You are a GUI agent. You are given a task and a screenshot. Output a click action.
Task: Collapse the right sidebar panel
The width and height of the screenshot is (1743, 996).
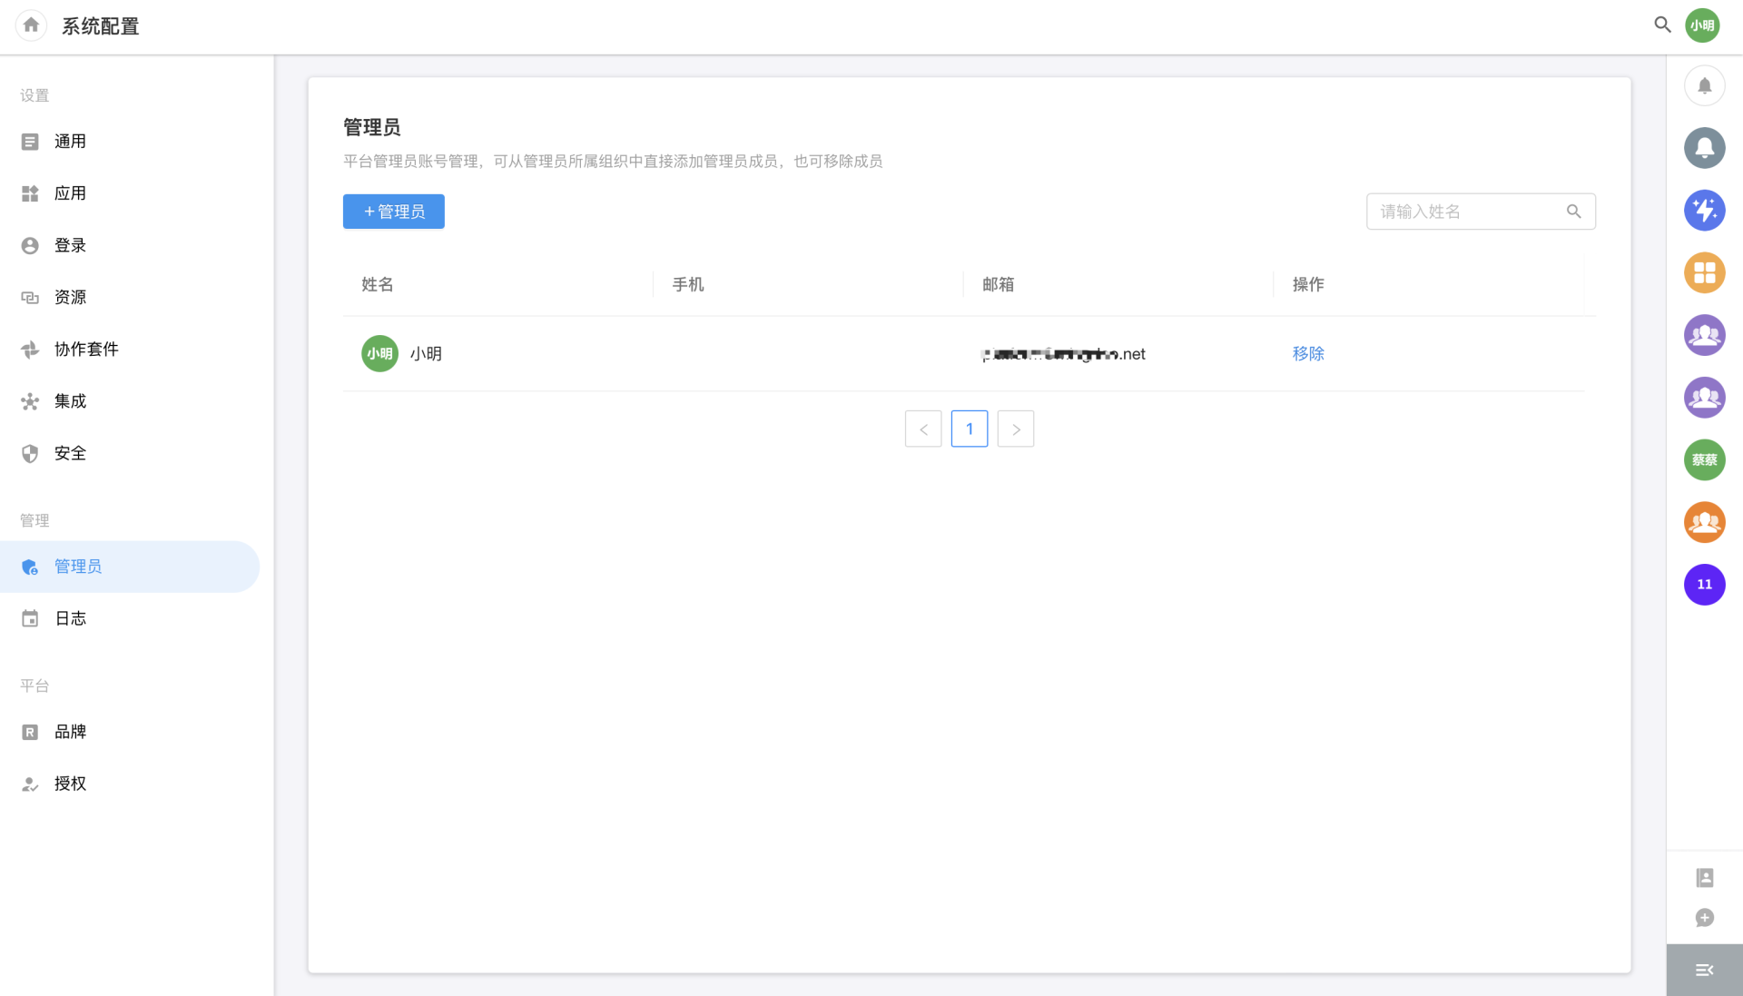[1704, 971]
